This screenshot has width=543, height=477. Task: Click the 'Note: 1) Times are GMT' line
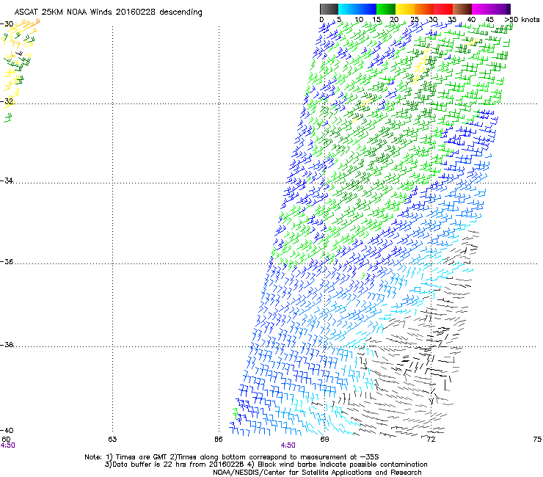click(x=232, y=457)
